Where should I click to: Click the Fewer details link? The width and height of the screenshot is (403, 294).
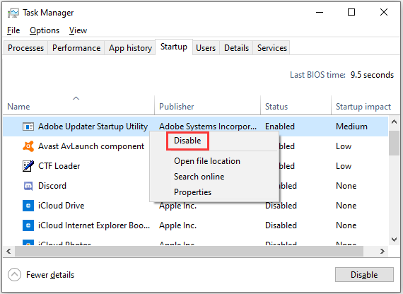(x=50, y=275)
